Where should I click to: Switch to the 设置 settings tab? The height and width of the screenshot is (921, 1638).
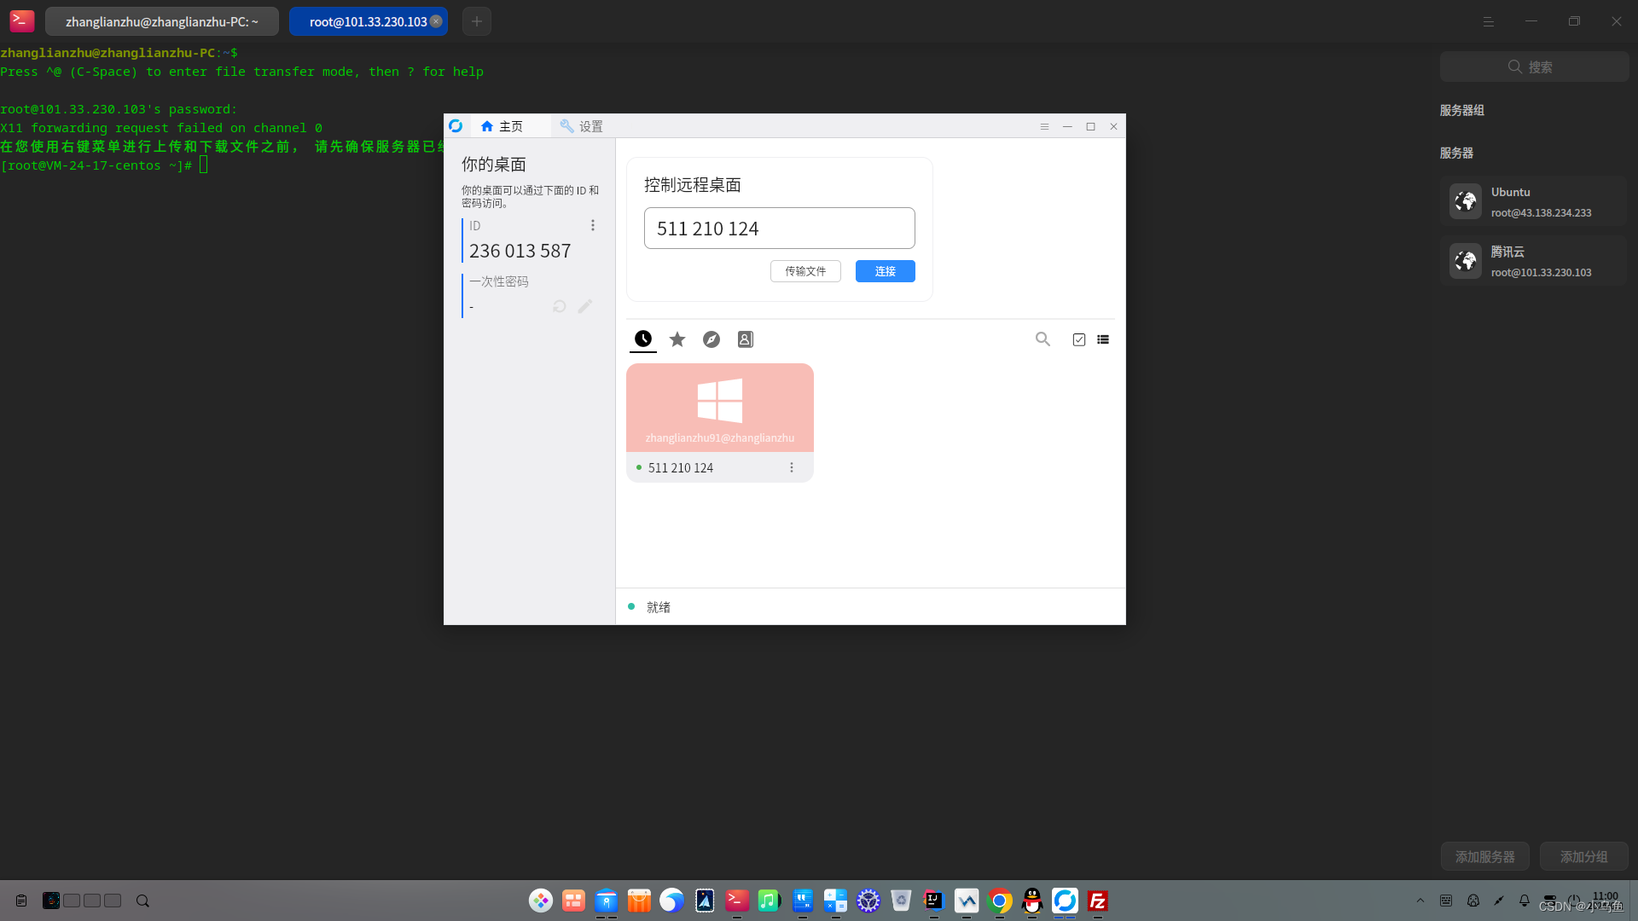(581, 126)
